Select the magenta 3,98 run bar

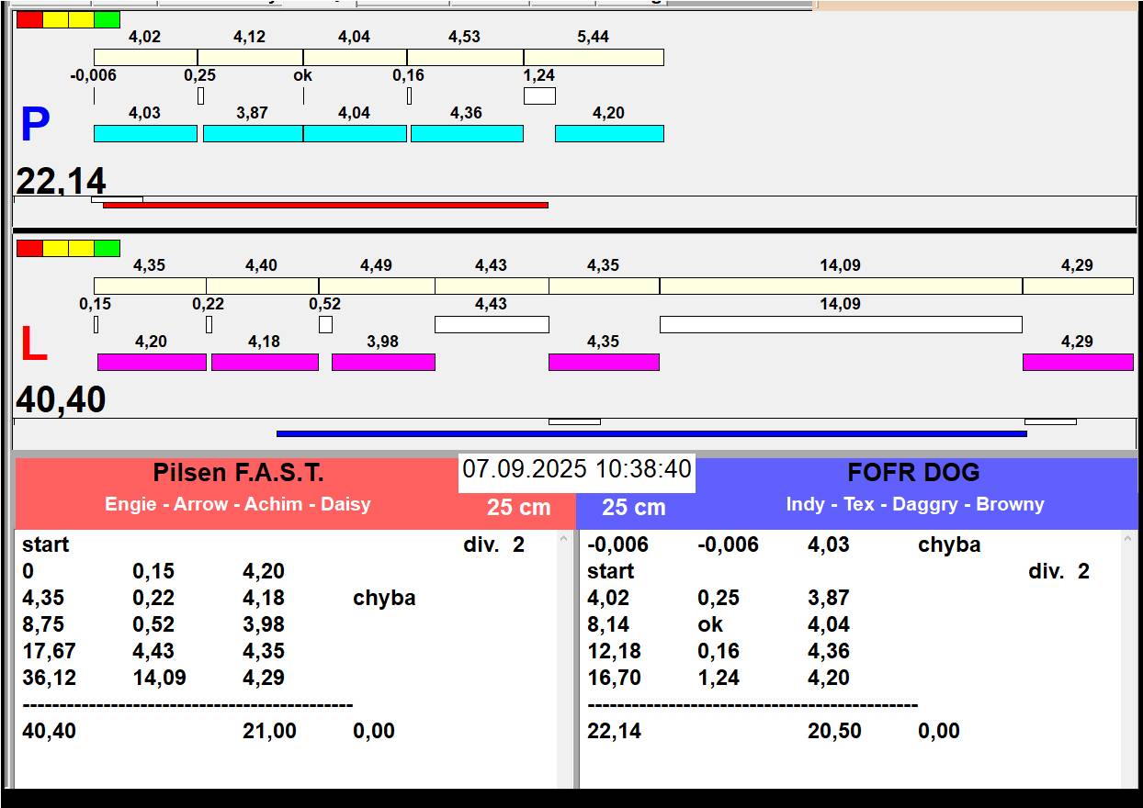(383, 362)
